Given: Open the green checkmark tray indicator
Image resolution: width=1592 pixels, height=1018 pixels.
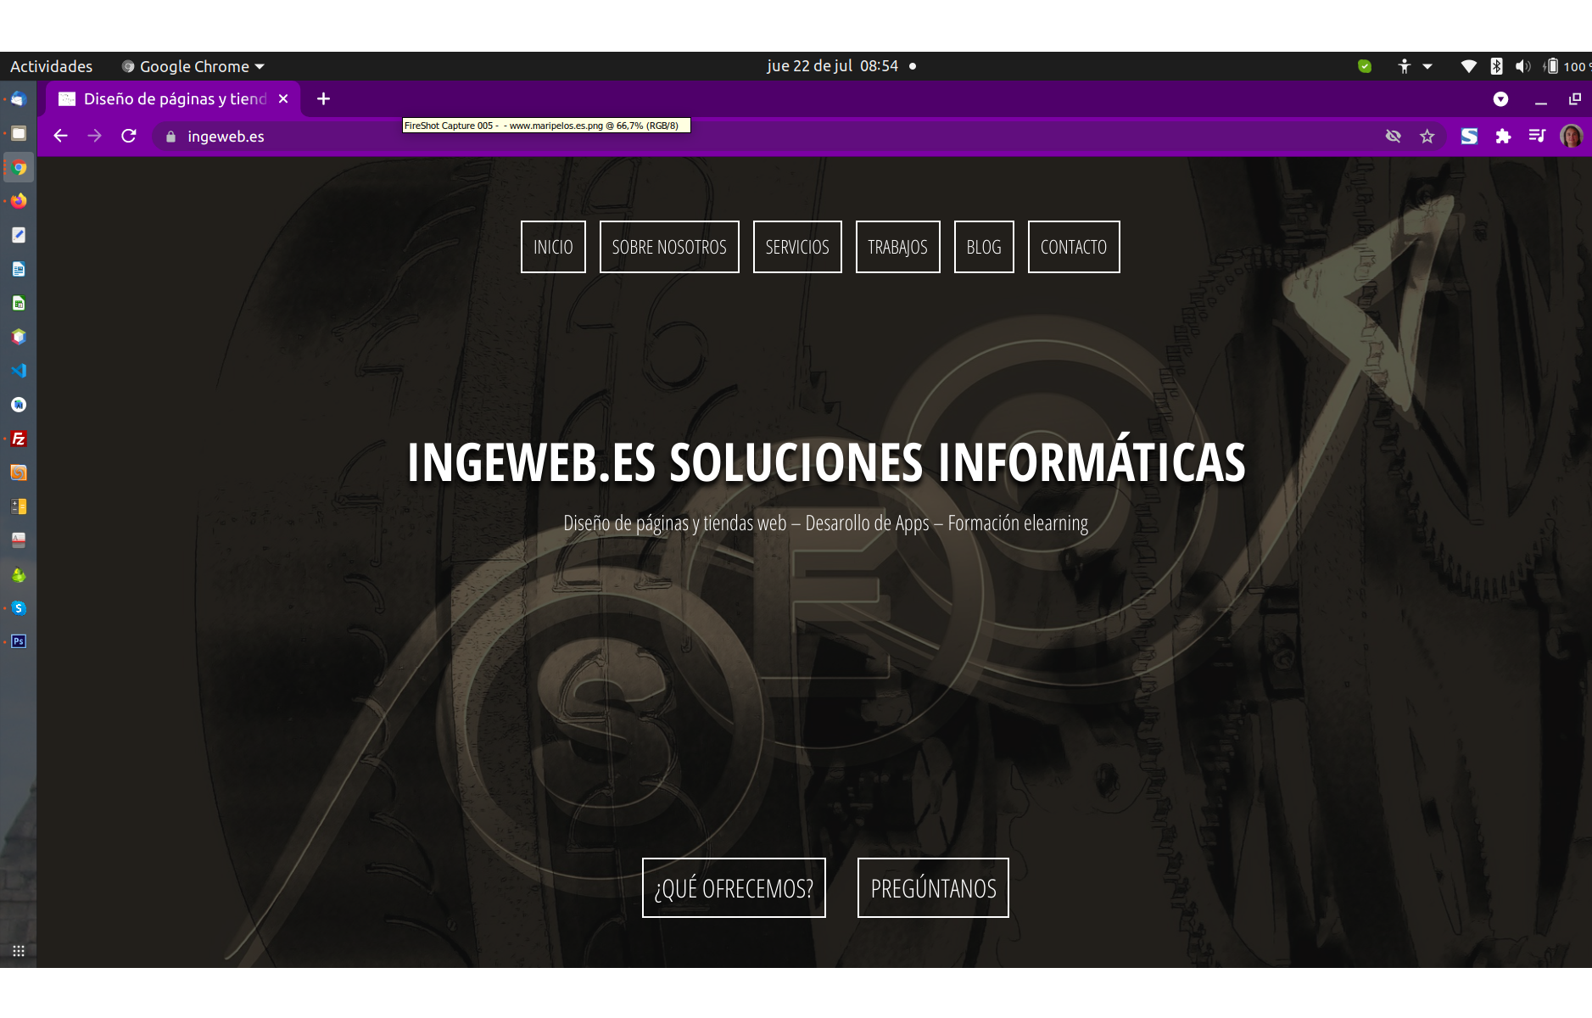Looking at the screenshot, I should tap(1365, 66).
